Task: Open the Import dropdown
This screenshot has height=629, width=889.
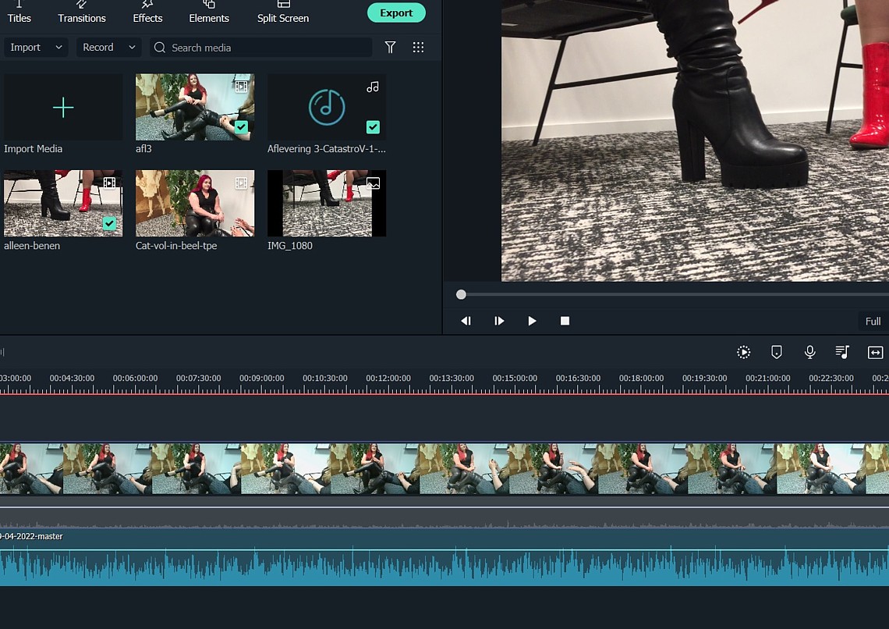Action: tap(35, 48)
